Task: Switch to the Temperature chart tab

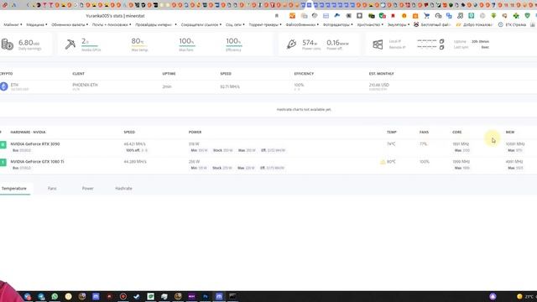Action: [x=14, y=188]
